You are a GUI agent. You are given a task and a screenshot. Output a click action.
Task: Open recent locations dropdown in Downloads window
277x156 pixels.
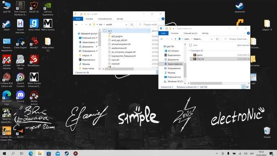point(171,39)
